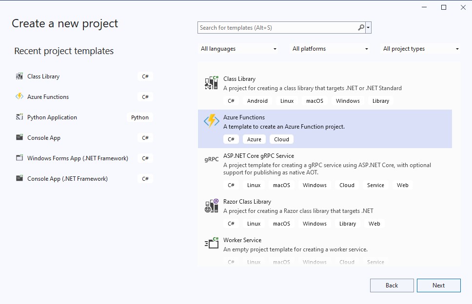472x304 pixels.
Task: Open the All languages filter dropdown
Action: click(238, 49)
